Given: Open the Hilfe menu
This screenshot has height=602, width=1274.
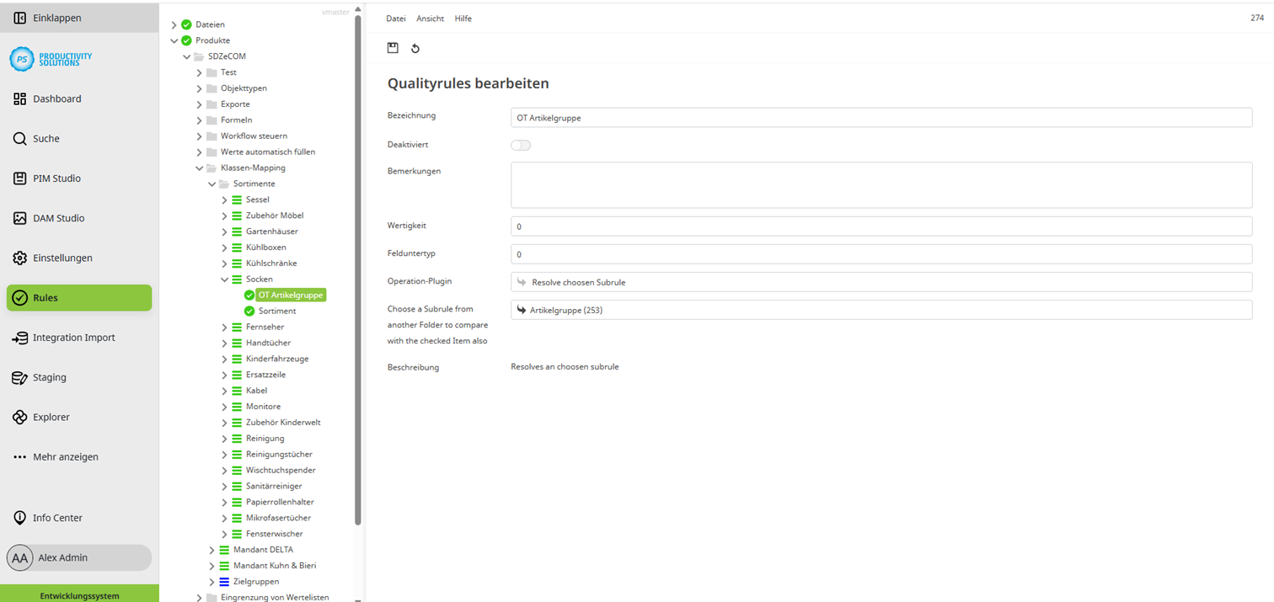Looking at the screenshot, I should point(463,18).
